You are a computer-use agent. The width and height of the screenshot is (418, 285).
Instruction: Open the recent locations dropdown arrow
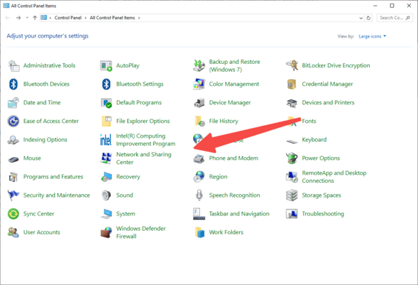pos(27,18)
